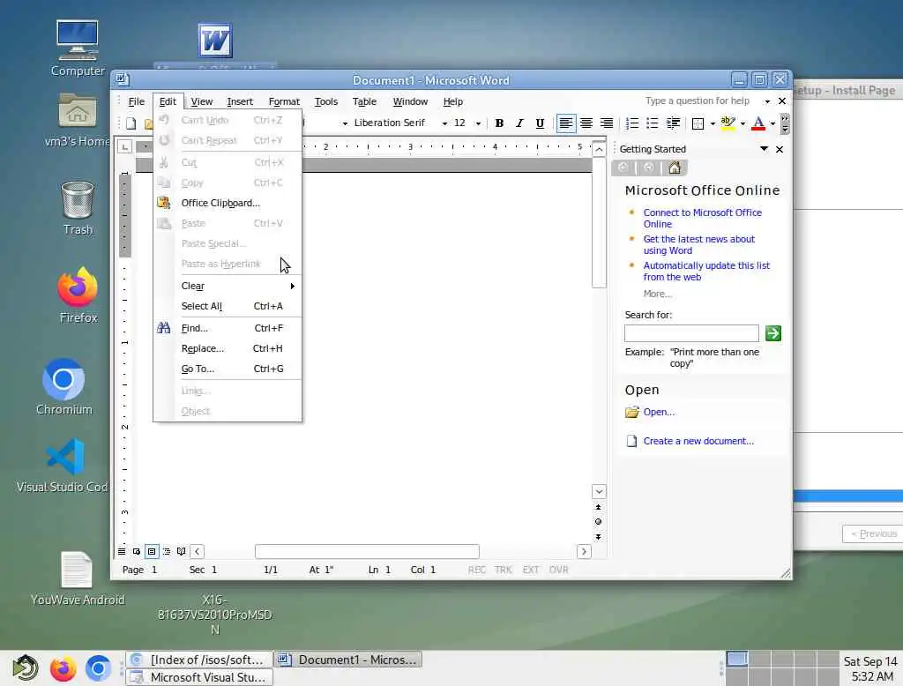Click the task pane Back arrow
The height and width of the screenshot is (686, 903).
tap(623, 168)
